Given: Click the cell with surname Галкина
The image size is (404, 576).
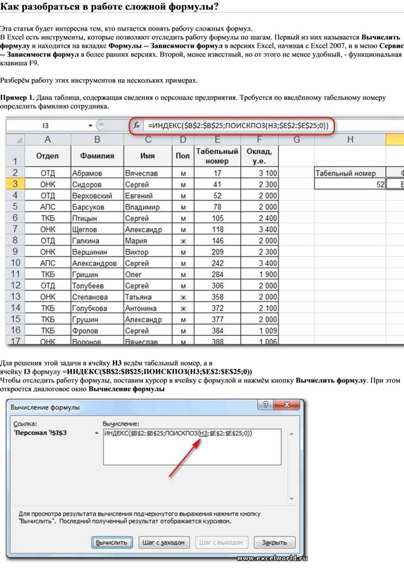Looking at the screenshot, I should 98,241.
